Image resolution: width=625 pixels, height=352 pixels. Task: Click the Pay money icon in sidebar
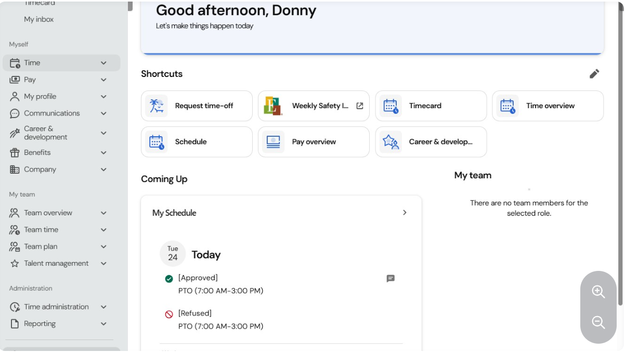tap(15, 80)
